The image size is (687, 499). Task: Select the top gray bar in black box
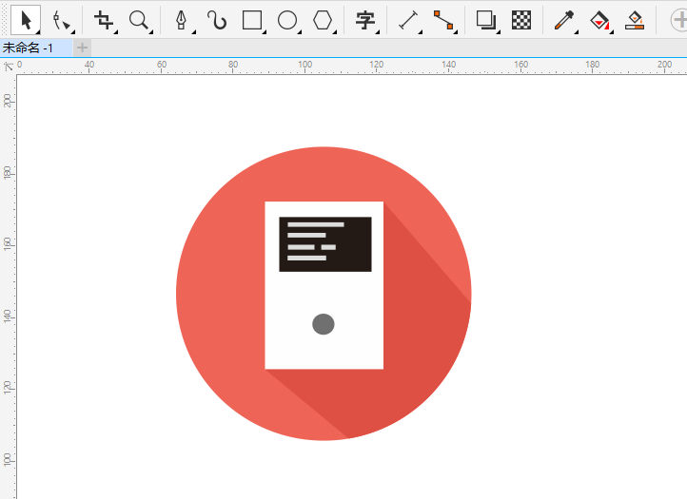click(x=316, y=224)
